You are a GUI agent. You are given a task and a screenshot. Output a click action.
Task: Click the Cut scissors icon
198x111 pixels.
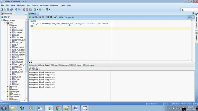point(24,10)
